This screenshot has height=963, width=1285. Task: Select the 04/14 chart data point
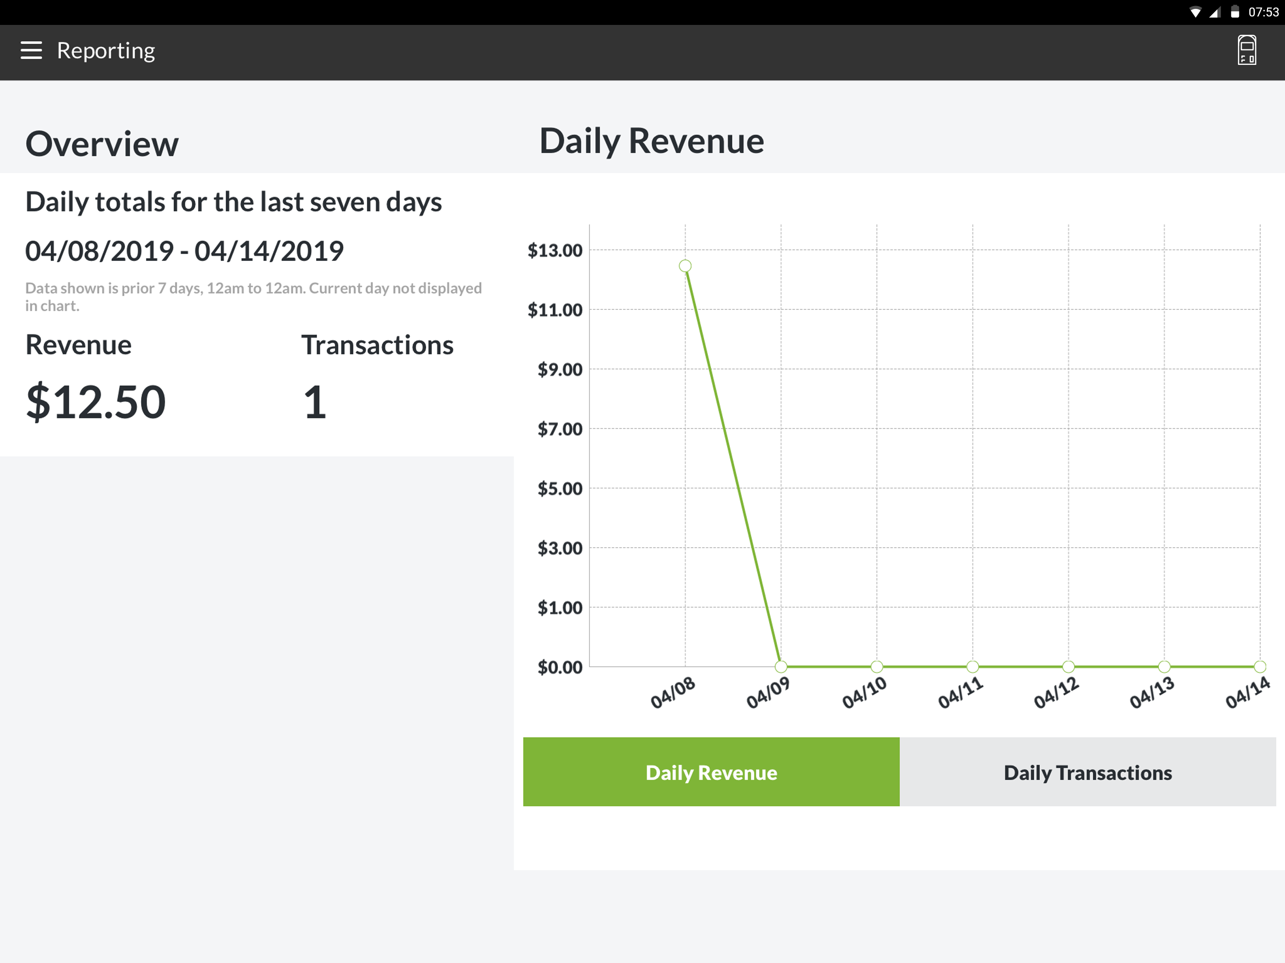point(1260,666)
